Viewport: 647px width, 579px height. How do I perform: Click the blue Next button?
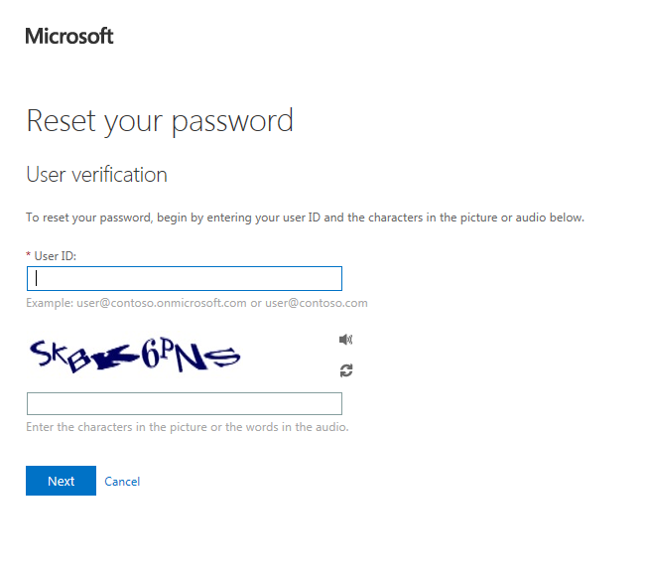point(62,481)
